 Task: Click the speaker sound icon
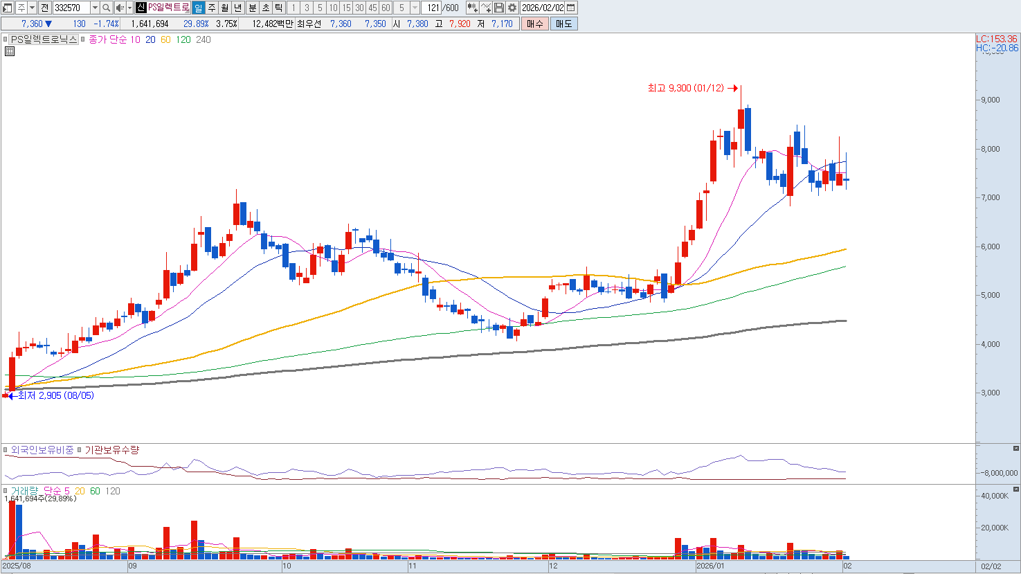[x=119, y=8]
